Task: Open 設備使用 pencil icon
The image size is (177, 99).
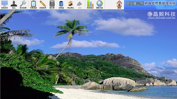Action: (x=43, y=5)
